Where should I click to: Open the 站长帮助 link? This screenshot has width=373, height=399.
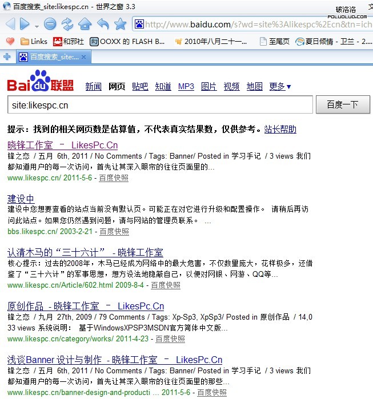click(280, 129)
